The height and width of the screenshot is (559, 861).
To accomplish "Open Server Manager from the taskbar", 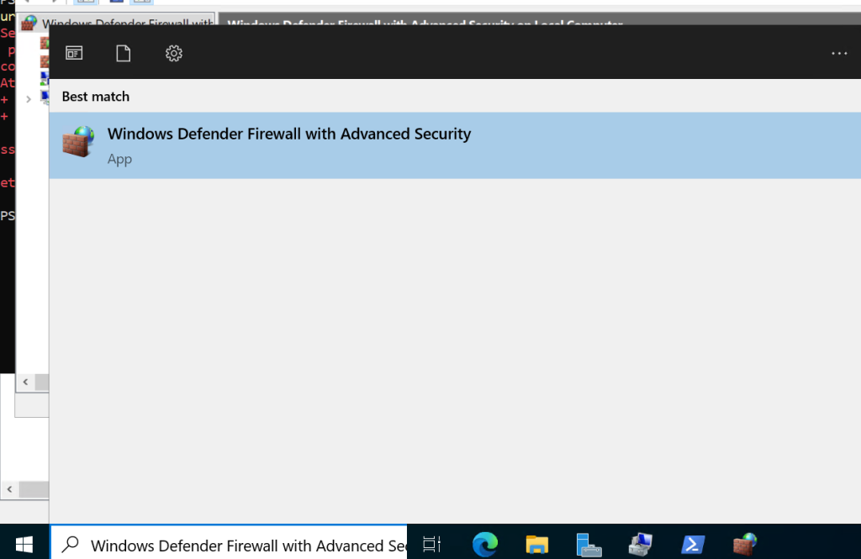I will point(589,544).
